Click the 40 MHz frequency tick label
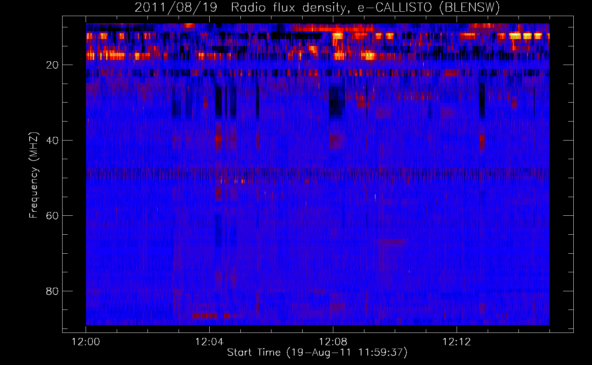 click(52, 140)
